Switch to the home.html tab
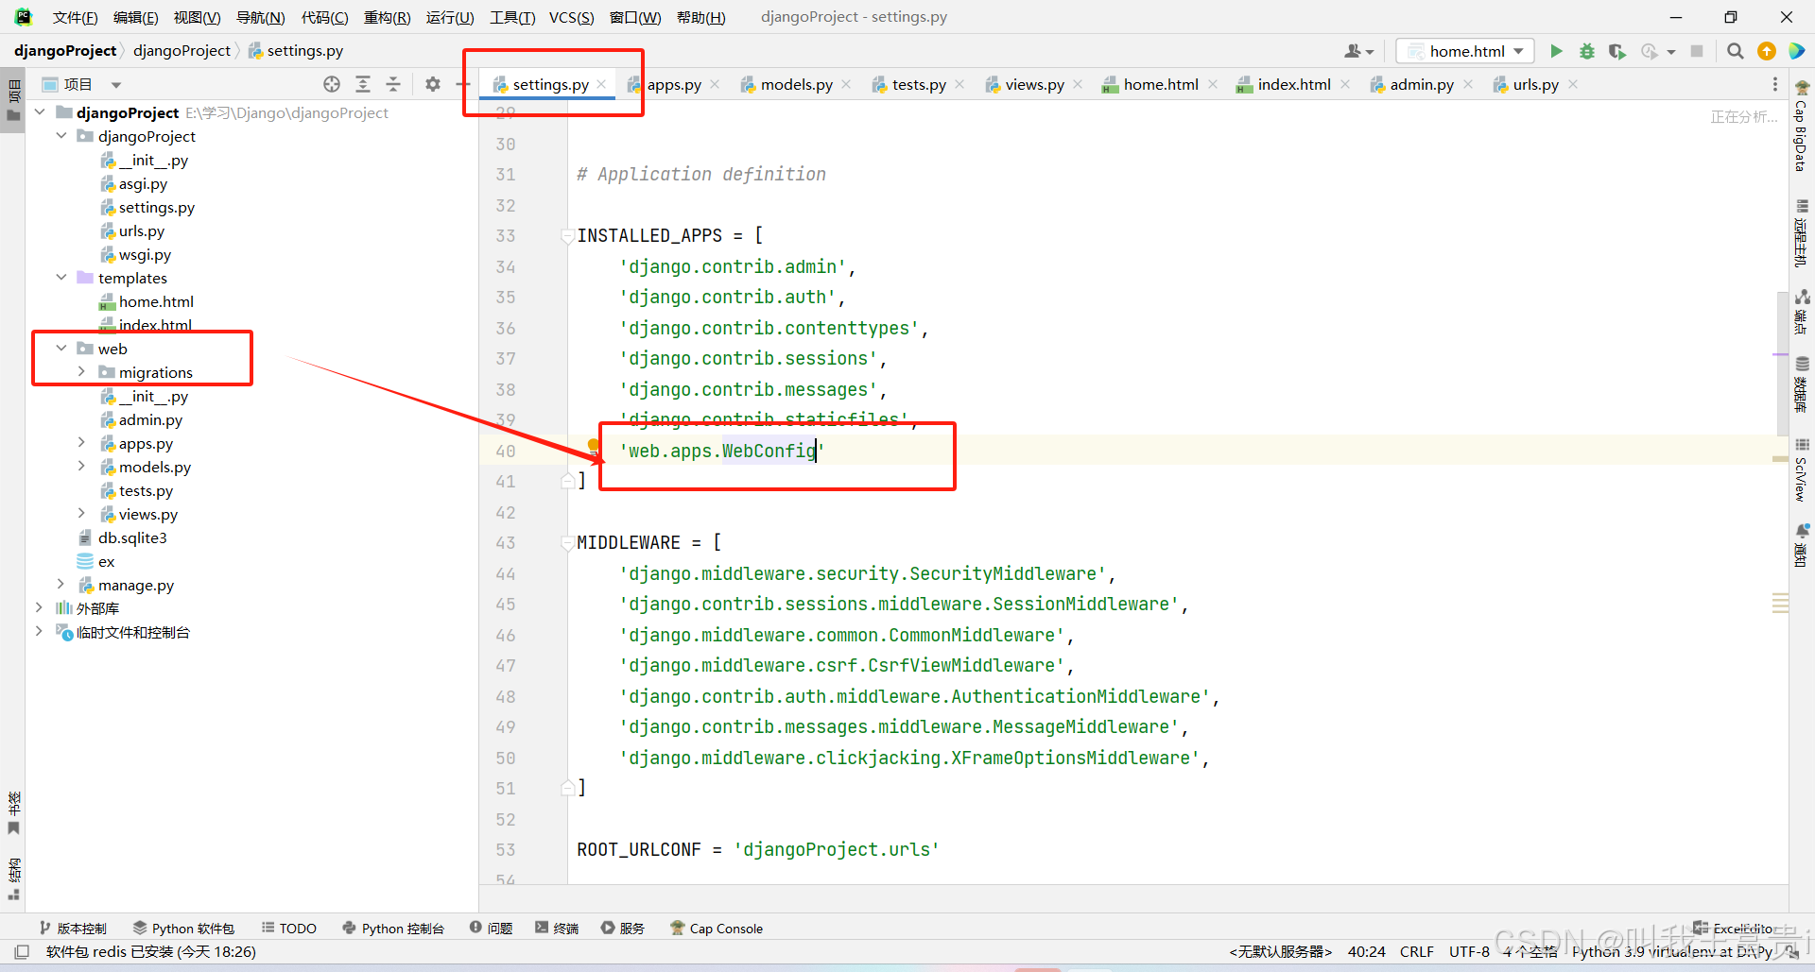The height and width of the screenshot is (972, 1815). click(1160, 84)
